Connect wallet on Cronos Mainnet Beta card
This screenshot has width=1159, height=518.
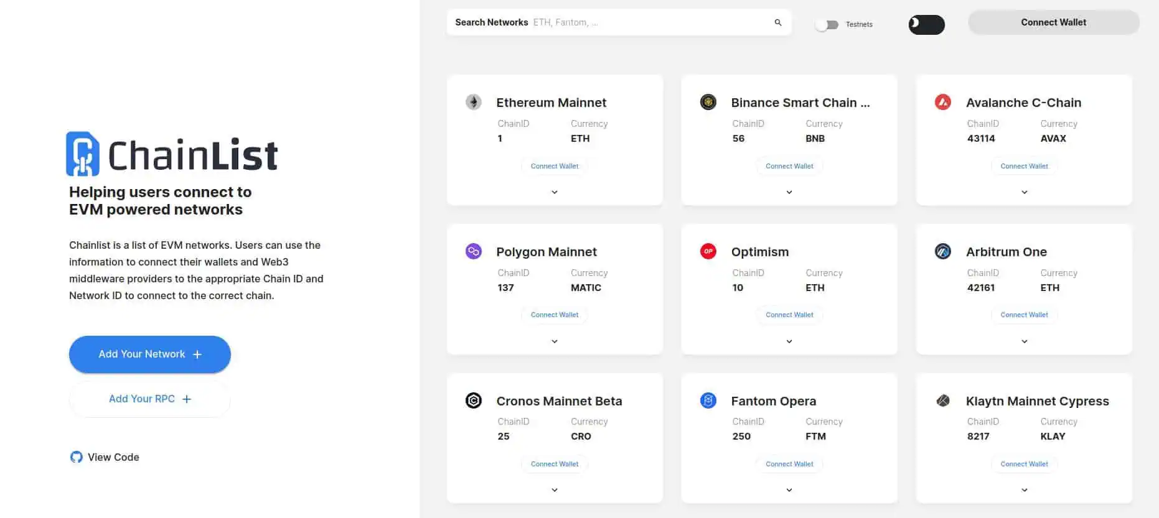click(x=555, y=464)
